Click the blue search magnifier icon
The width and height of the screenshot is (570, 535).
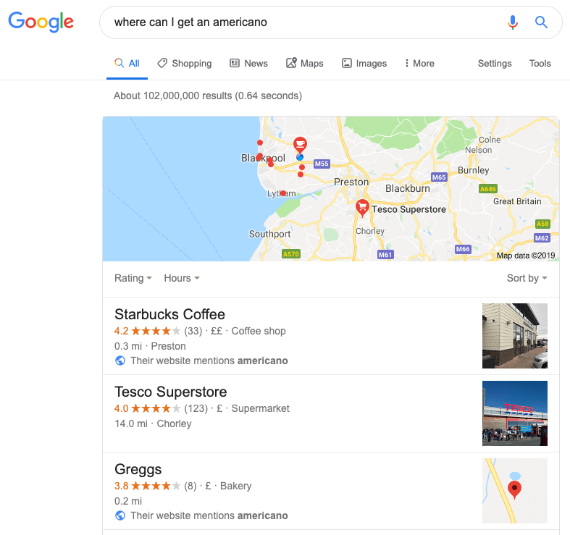541,22
